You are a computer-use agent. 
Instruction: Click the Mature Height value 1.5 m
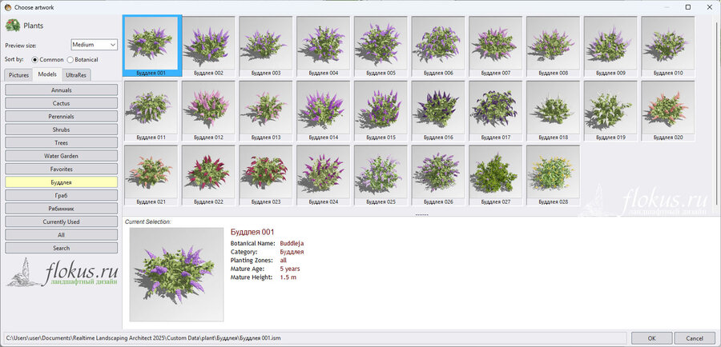[x=288, y=277]
